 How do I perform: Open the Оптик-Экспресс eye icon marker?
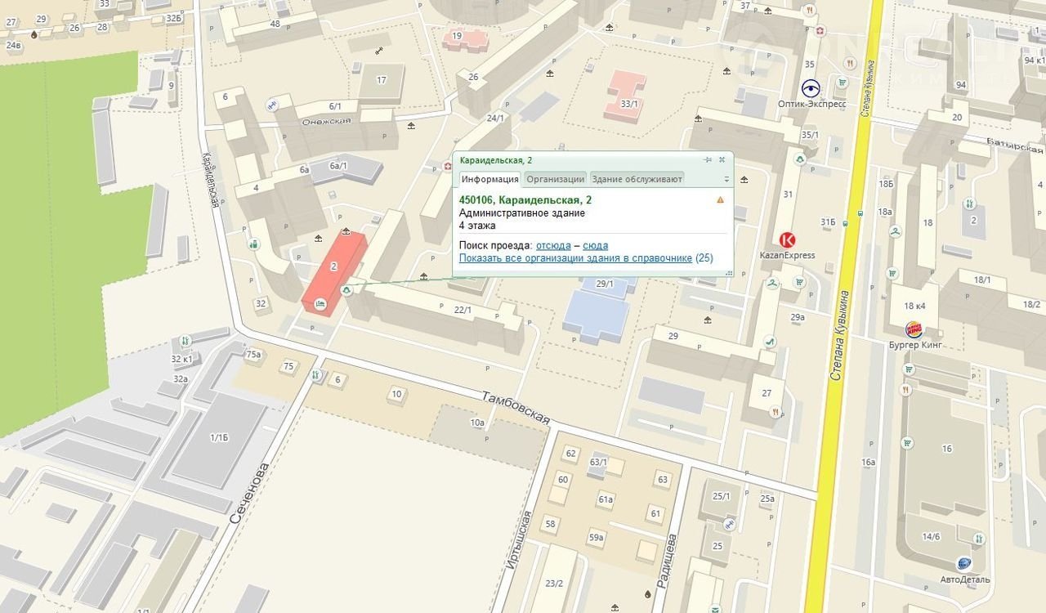[x=811, y=87]
